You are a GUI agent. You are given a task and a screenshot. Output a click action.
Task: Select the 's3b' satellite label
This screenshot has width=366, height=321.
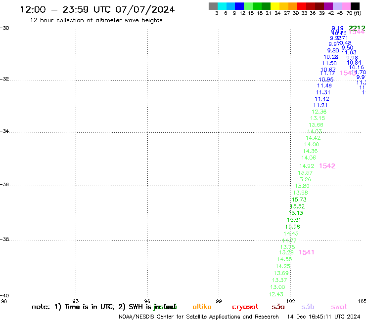[x=308, y=307]
